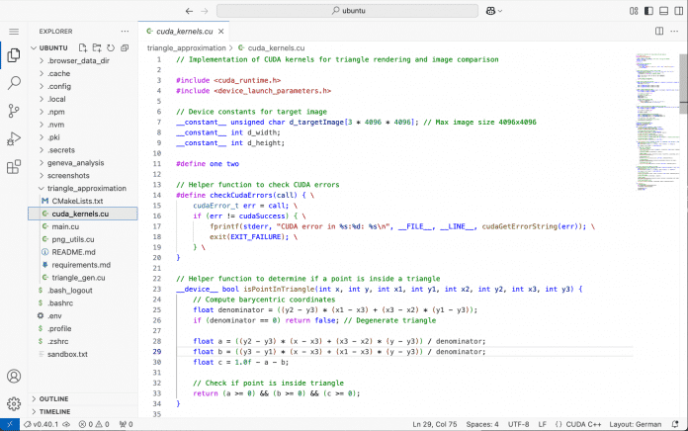Screen dimensions: 688x431
Task: Click the ubuntu command center search box
Action: [348, 11]
